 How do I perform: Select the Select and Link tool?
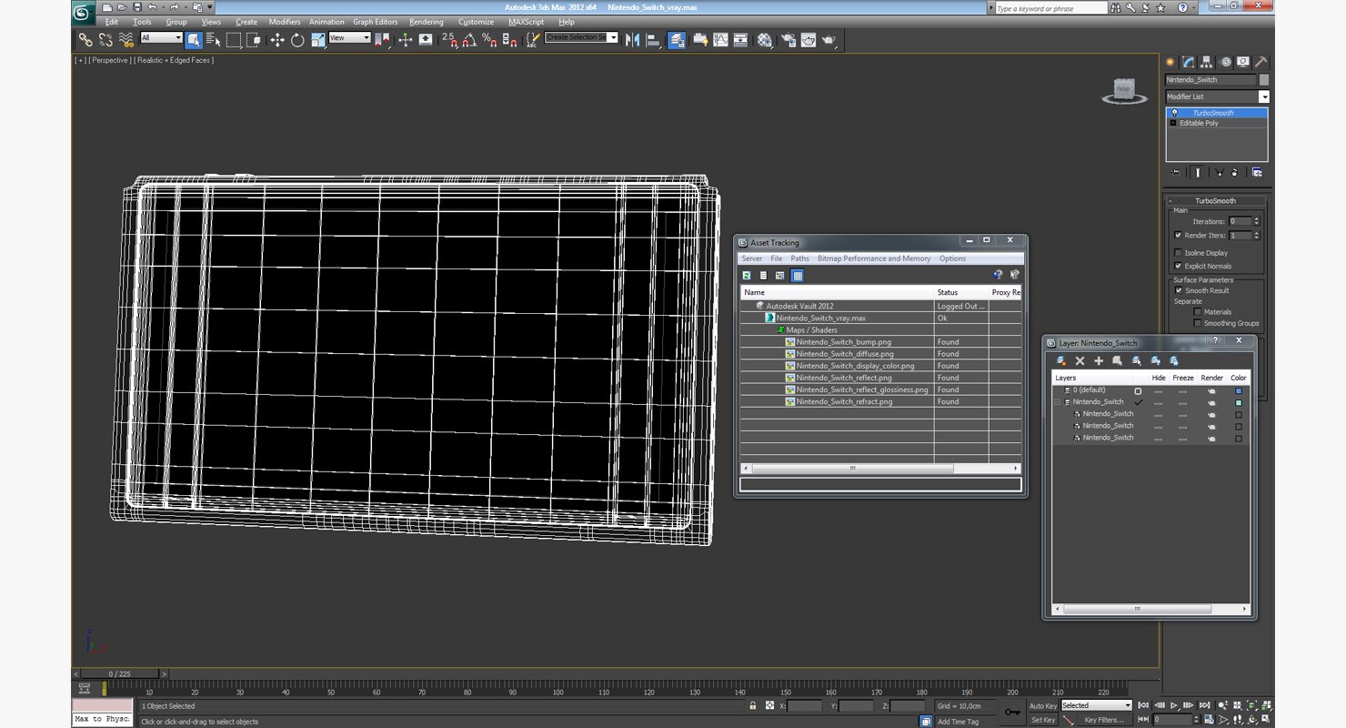[85, 39]
